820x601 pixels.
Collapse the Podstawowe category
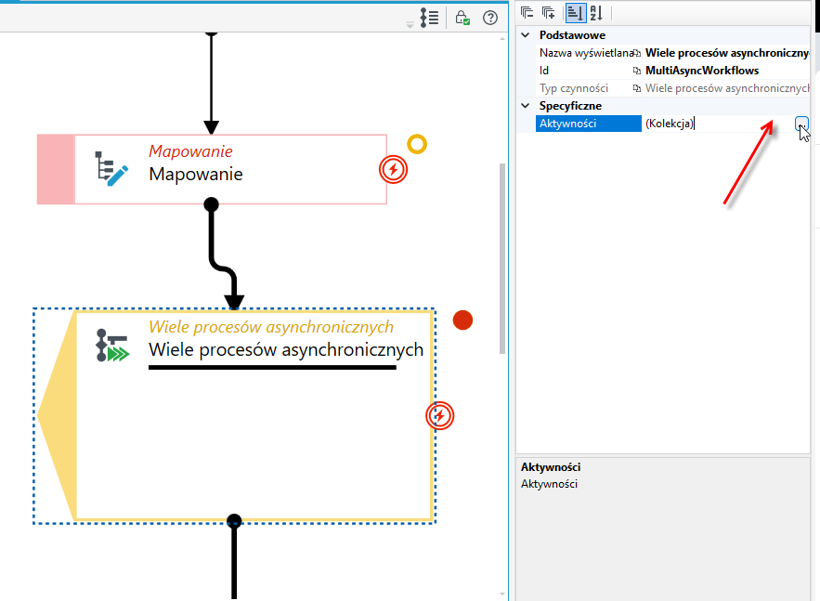coord(526,35)
